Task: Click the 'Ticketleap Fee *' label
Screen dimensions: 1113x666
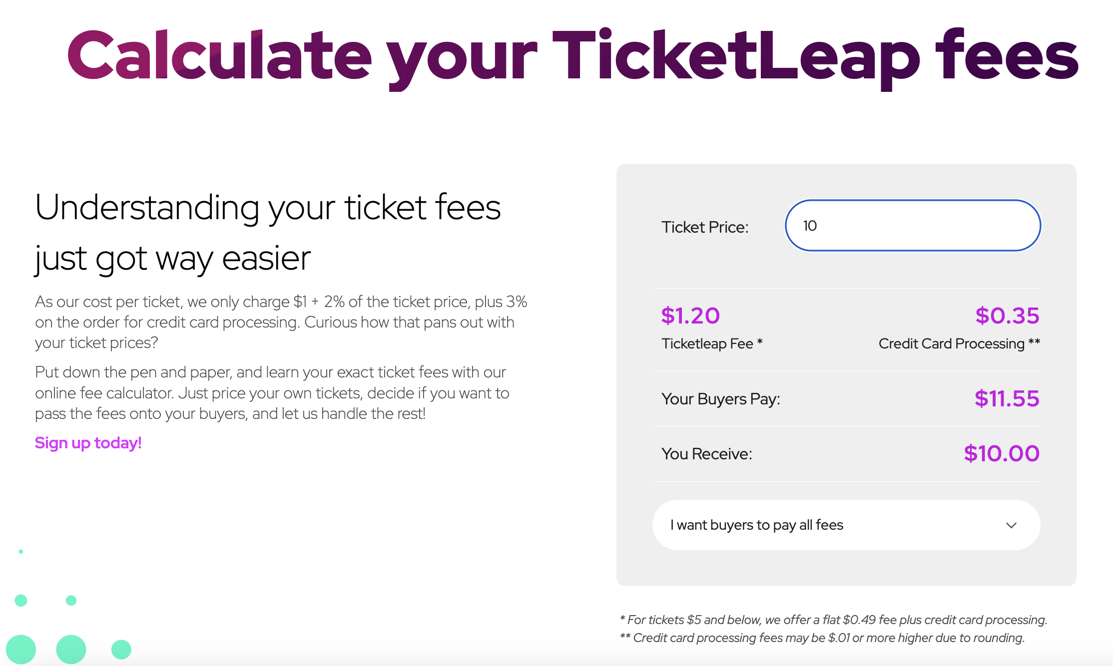Action: (x=712, y=343)
